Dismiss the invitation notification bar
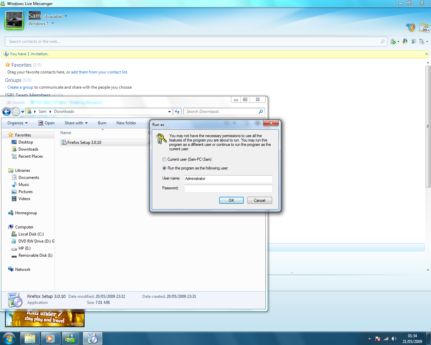431x345 pixels. [x=427, y=54]
